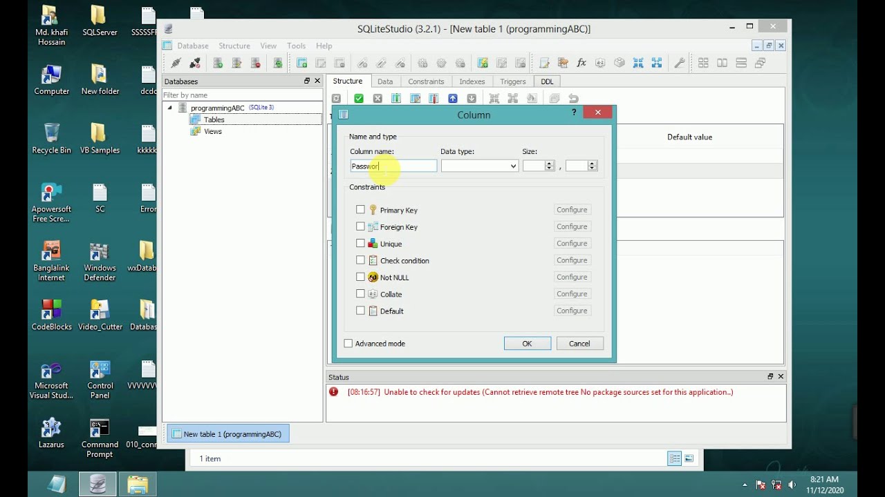Select the Views node in database tree
The width and height of the screenshot is (885, 497).
click(212, 131)
